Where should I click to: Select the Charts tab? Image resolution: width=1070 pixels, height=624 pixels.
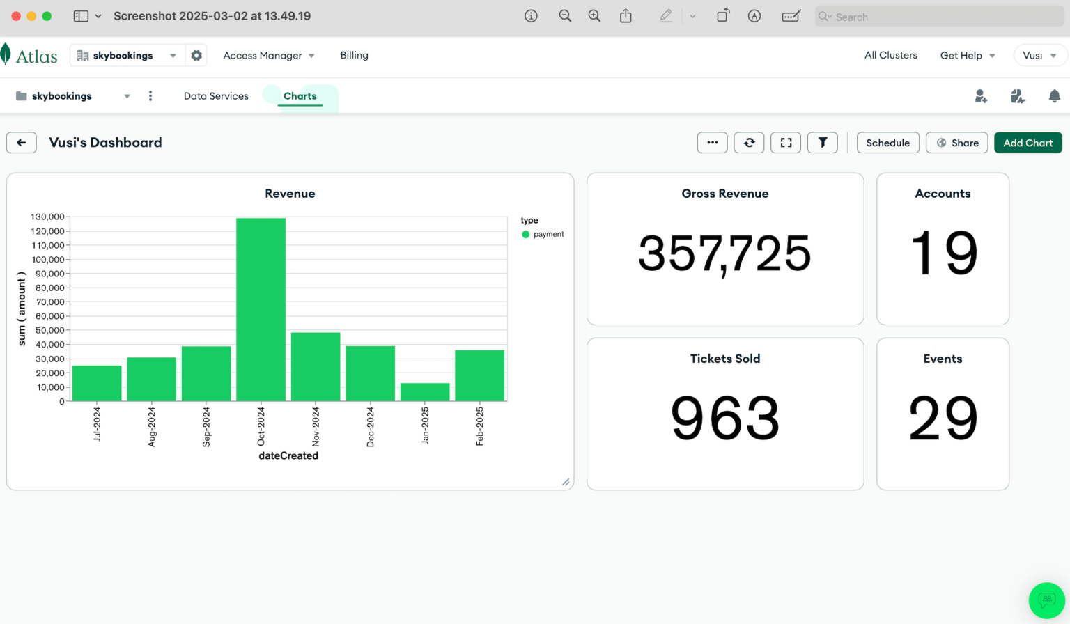[300, 96]
